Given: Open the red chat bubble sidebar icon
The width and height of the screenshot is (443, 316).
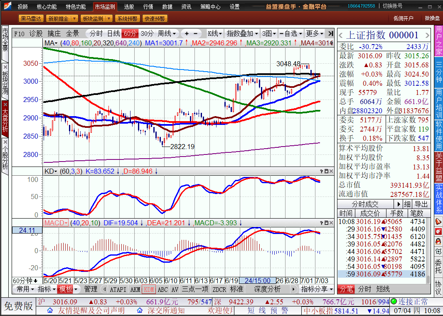Looking at the screenshot, I should pyautogui.click(x=438, y=231).
